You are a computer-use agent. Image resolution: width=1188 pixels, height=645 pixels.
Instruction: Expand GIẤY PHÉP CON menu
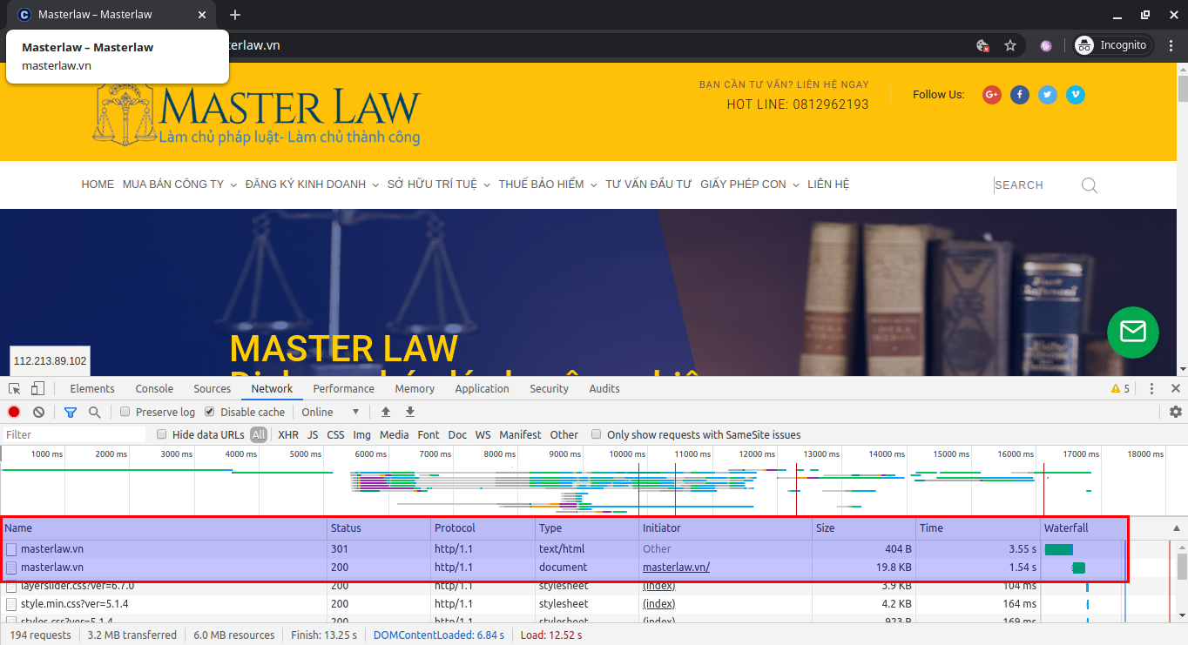pyautogui.click(x=750, y=185)
